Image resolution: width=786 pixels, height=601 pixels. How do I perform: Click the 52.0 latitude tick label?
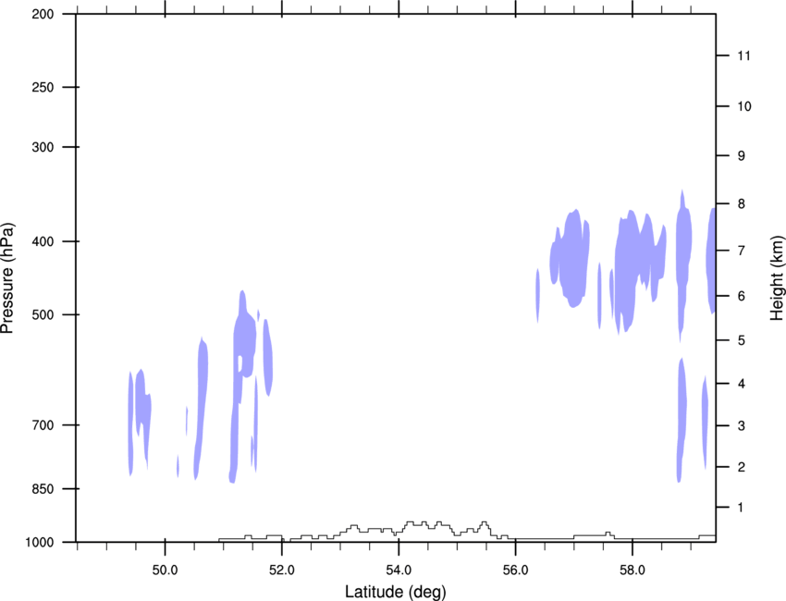click(x=282, y=570)
